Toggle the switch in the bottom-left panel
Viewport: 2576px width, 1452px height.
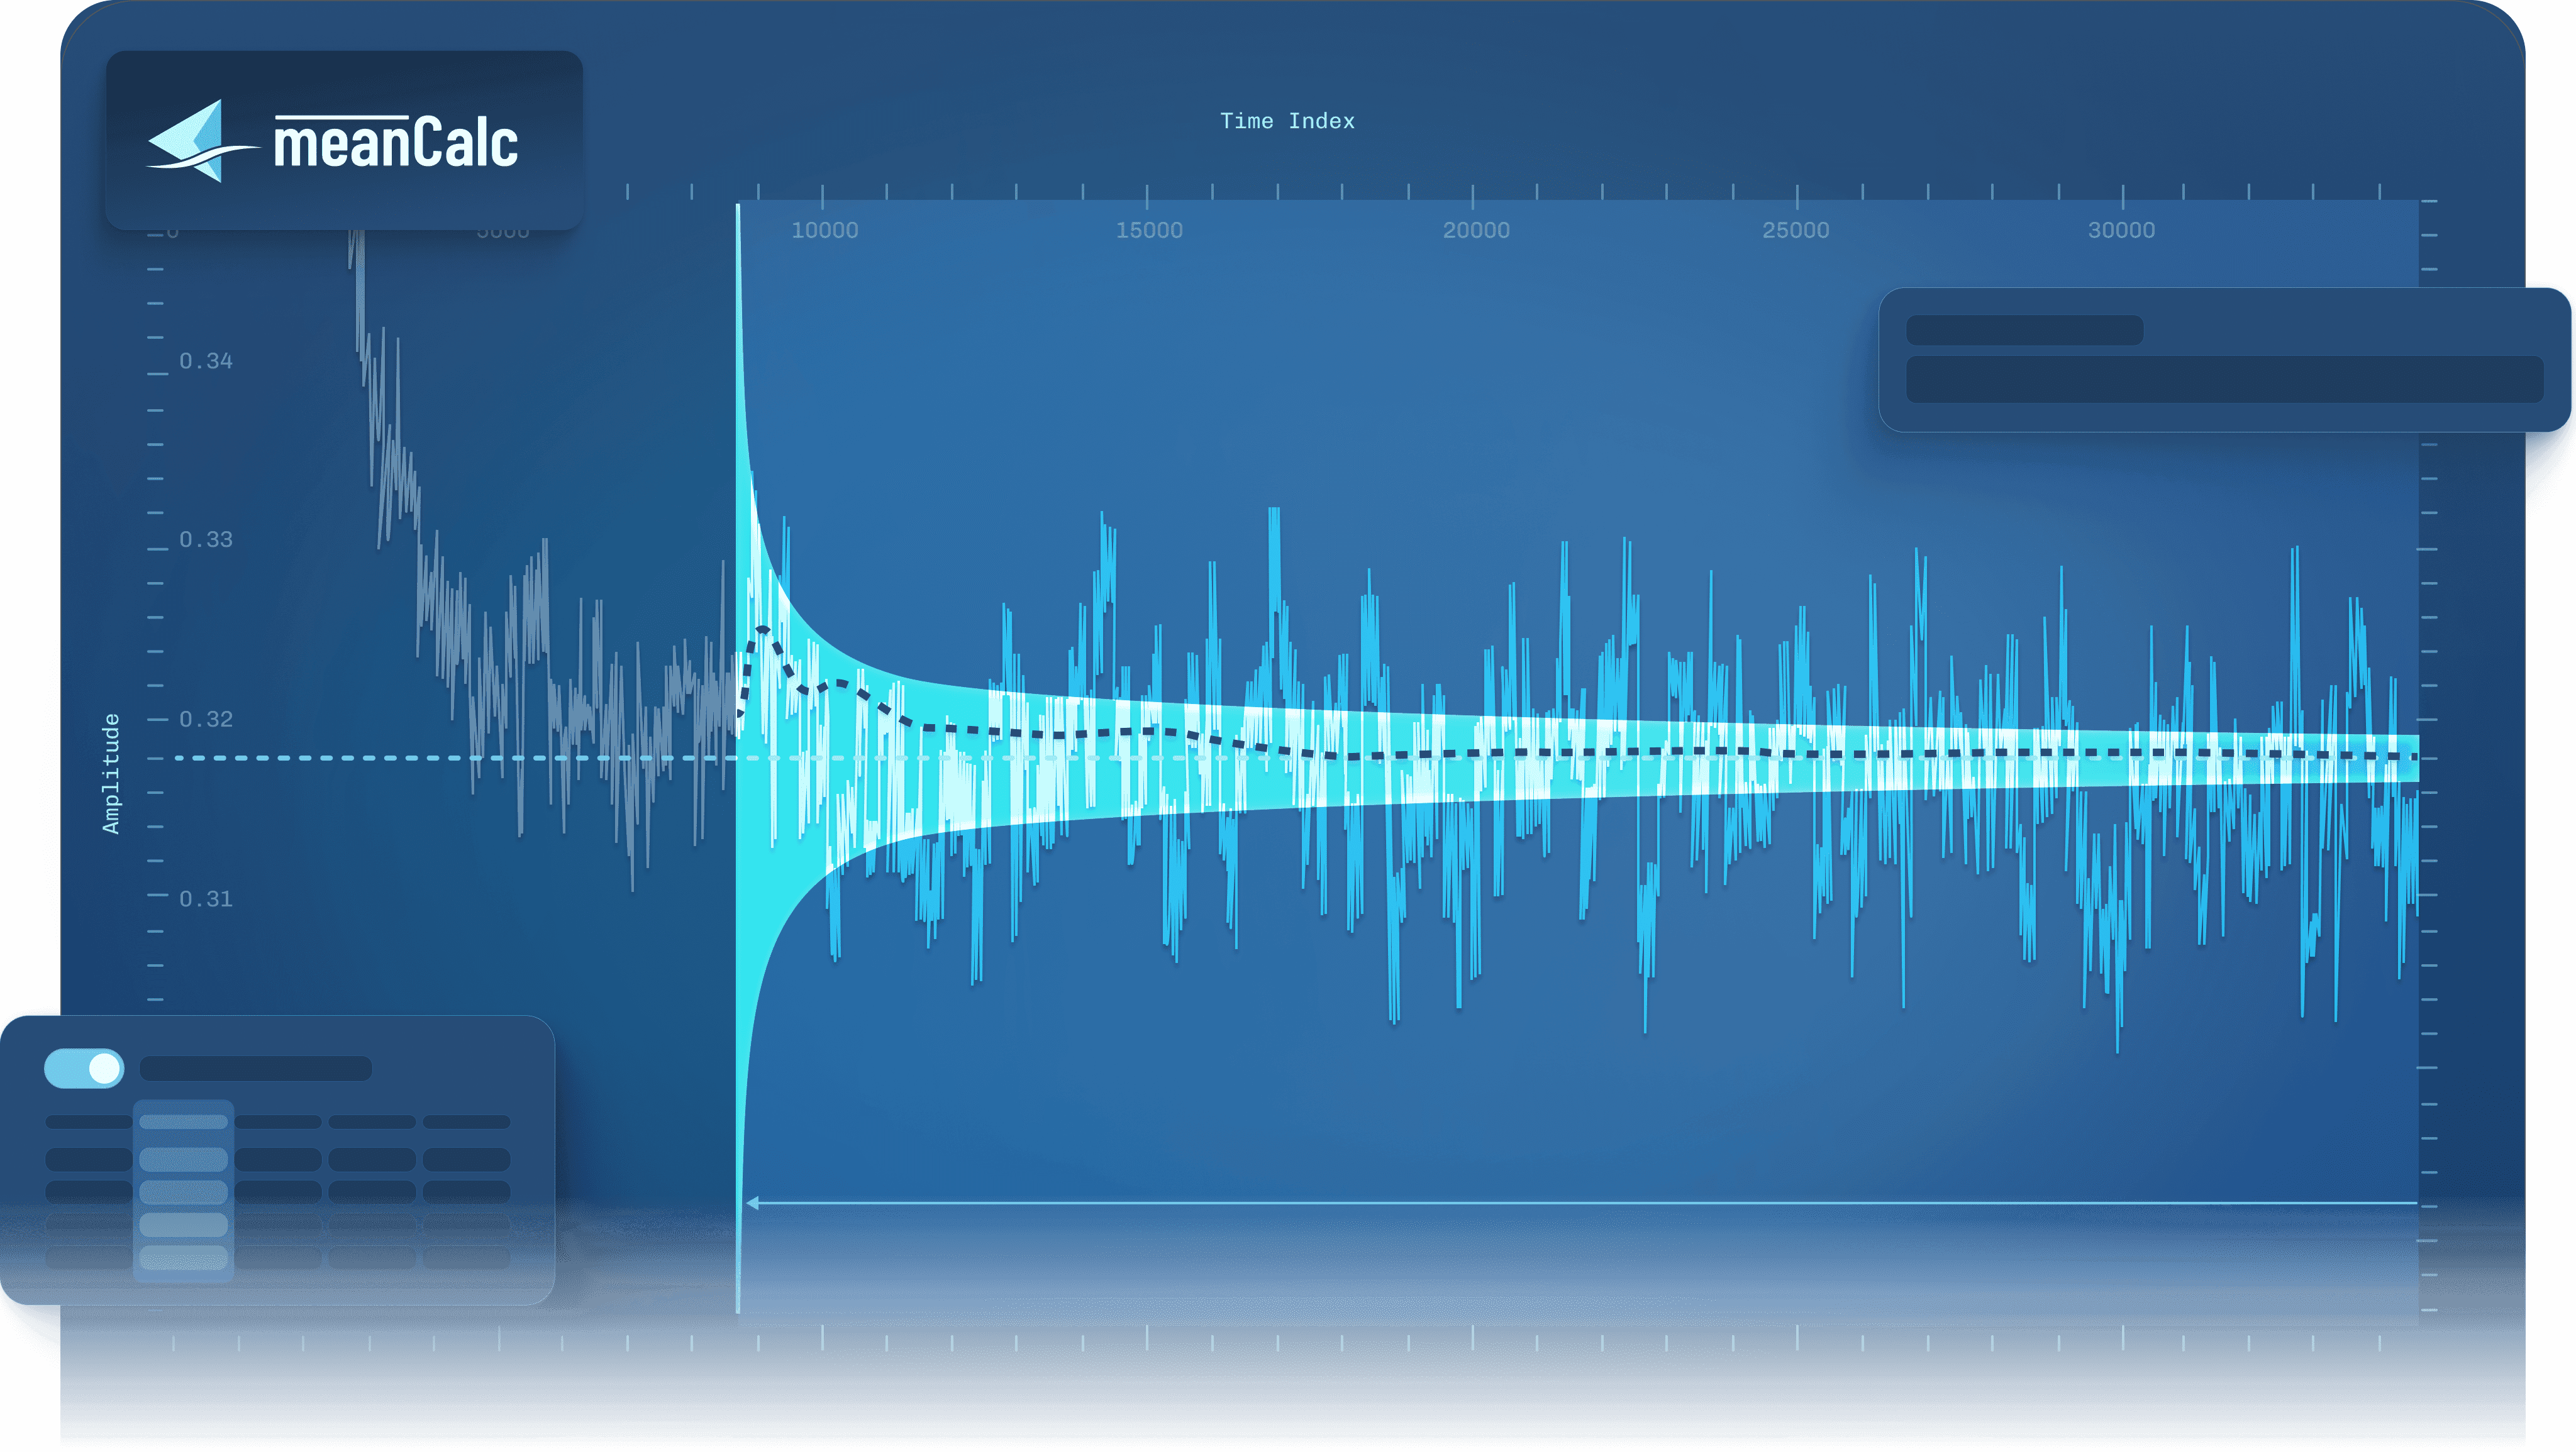pos(84,1067)
